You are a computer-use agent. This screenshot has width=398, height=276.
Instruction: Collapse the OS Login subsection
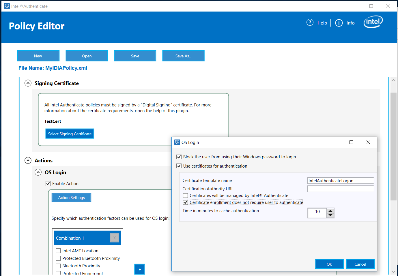point(38,172)
